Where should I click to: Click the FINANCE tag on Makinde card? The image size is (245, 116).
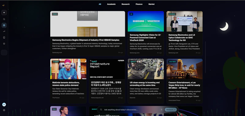point(56,62)
